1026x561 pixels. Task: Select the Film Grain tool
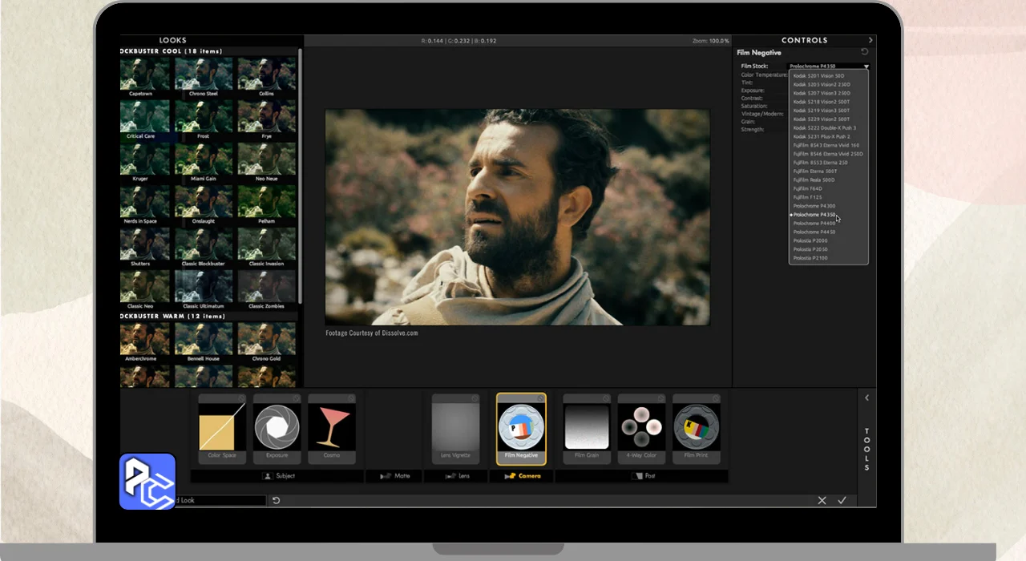point(587,427)
